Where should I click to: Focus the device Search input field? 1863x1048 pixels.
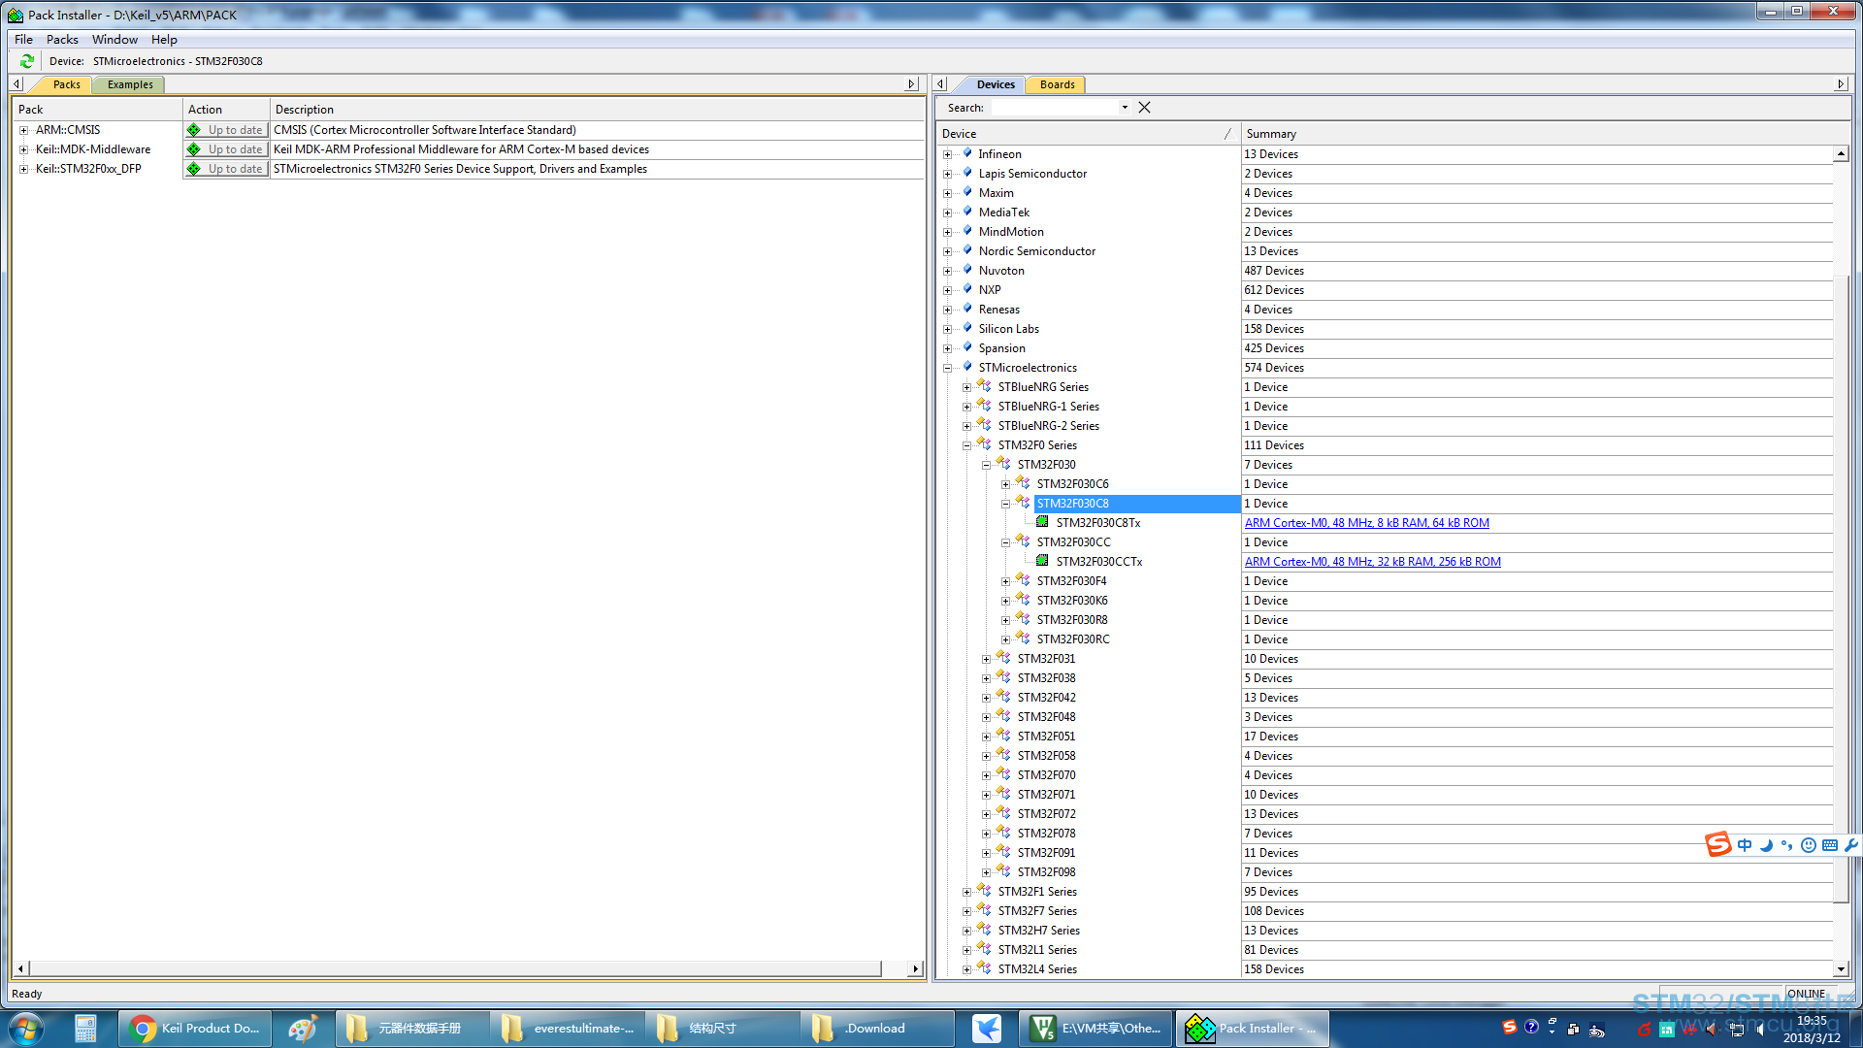pyautogui.click(x=1054, y=108)
